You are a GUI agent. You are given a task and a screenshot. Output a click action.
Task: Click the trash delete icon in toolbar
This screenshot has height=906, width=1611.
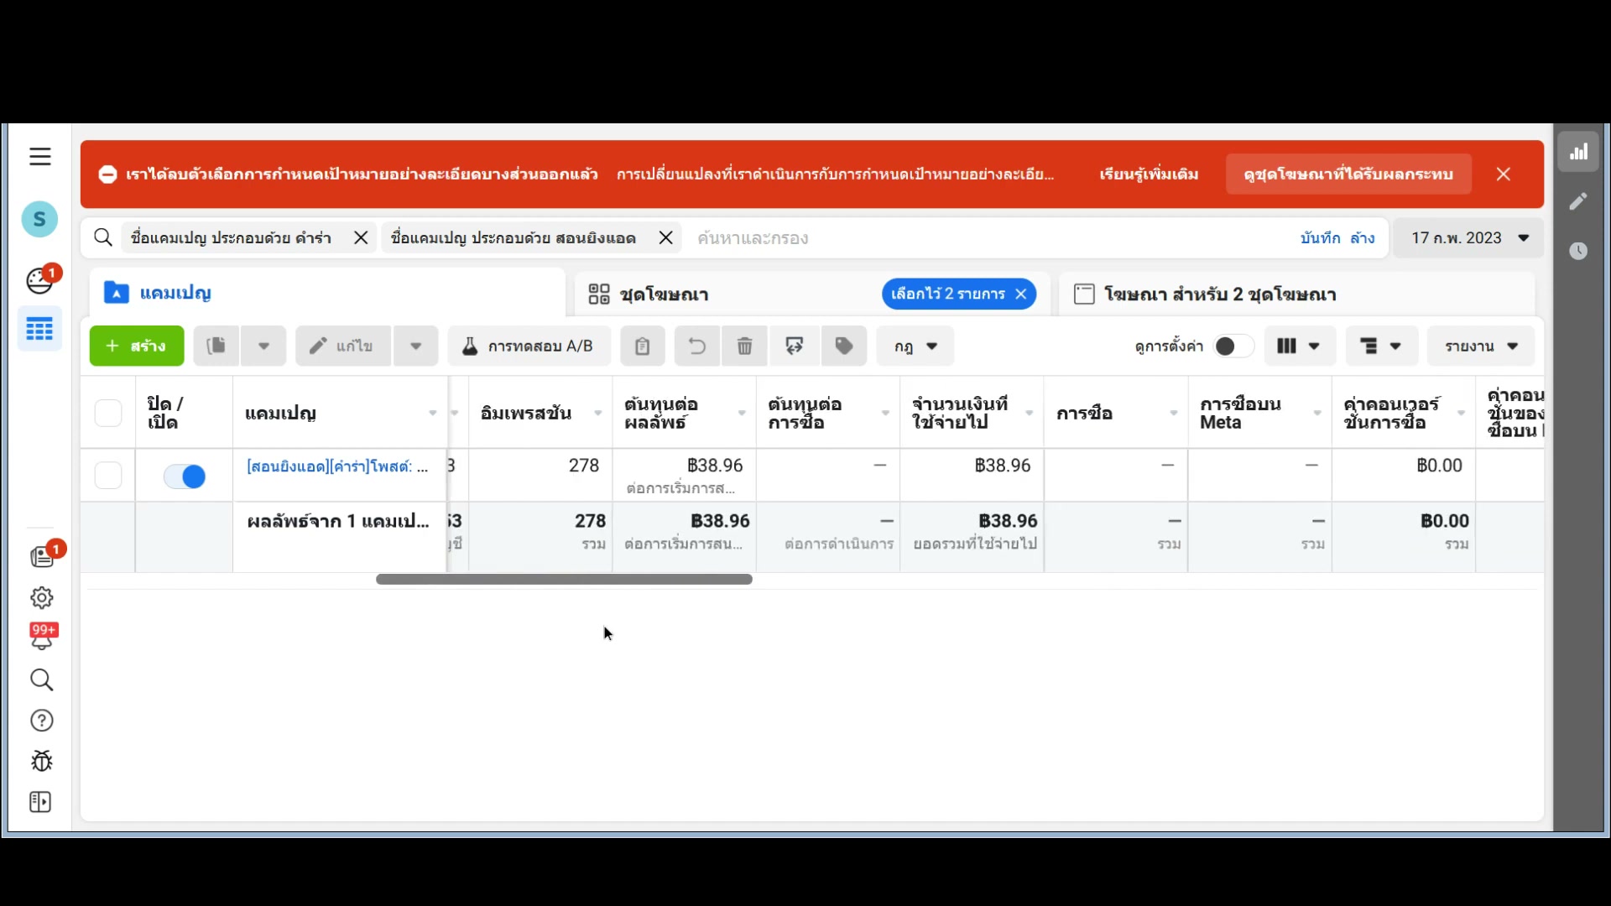tap(744, 346)
